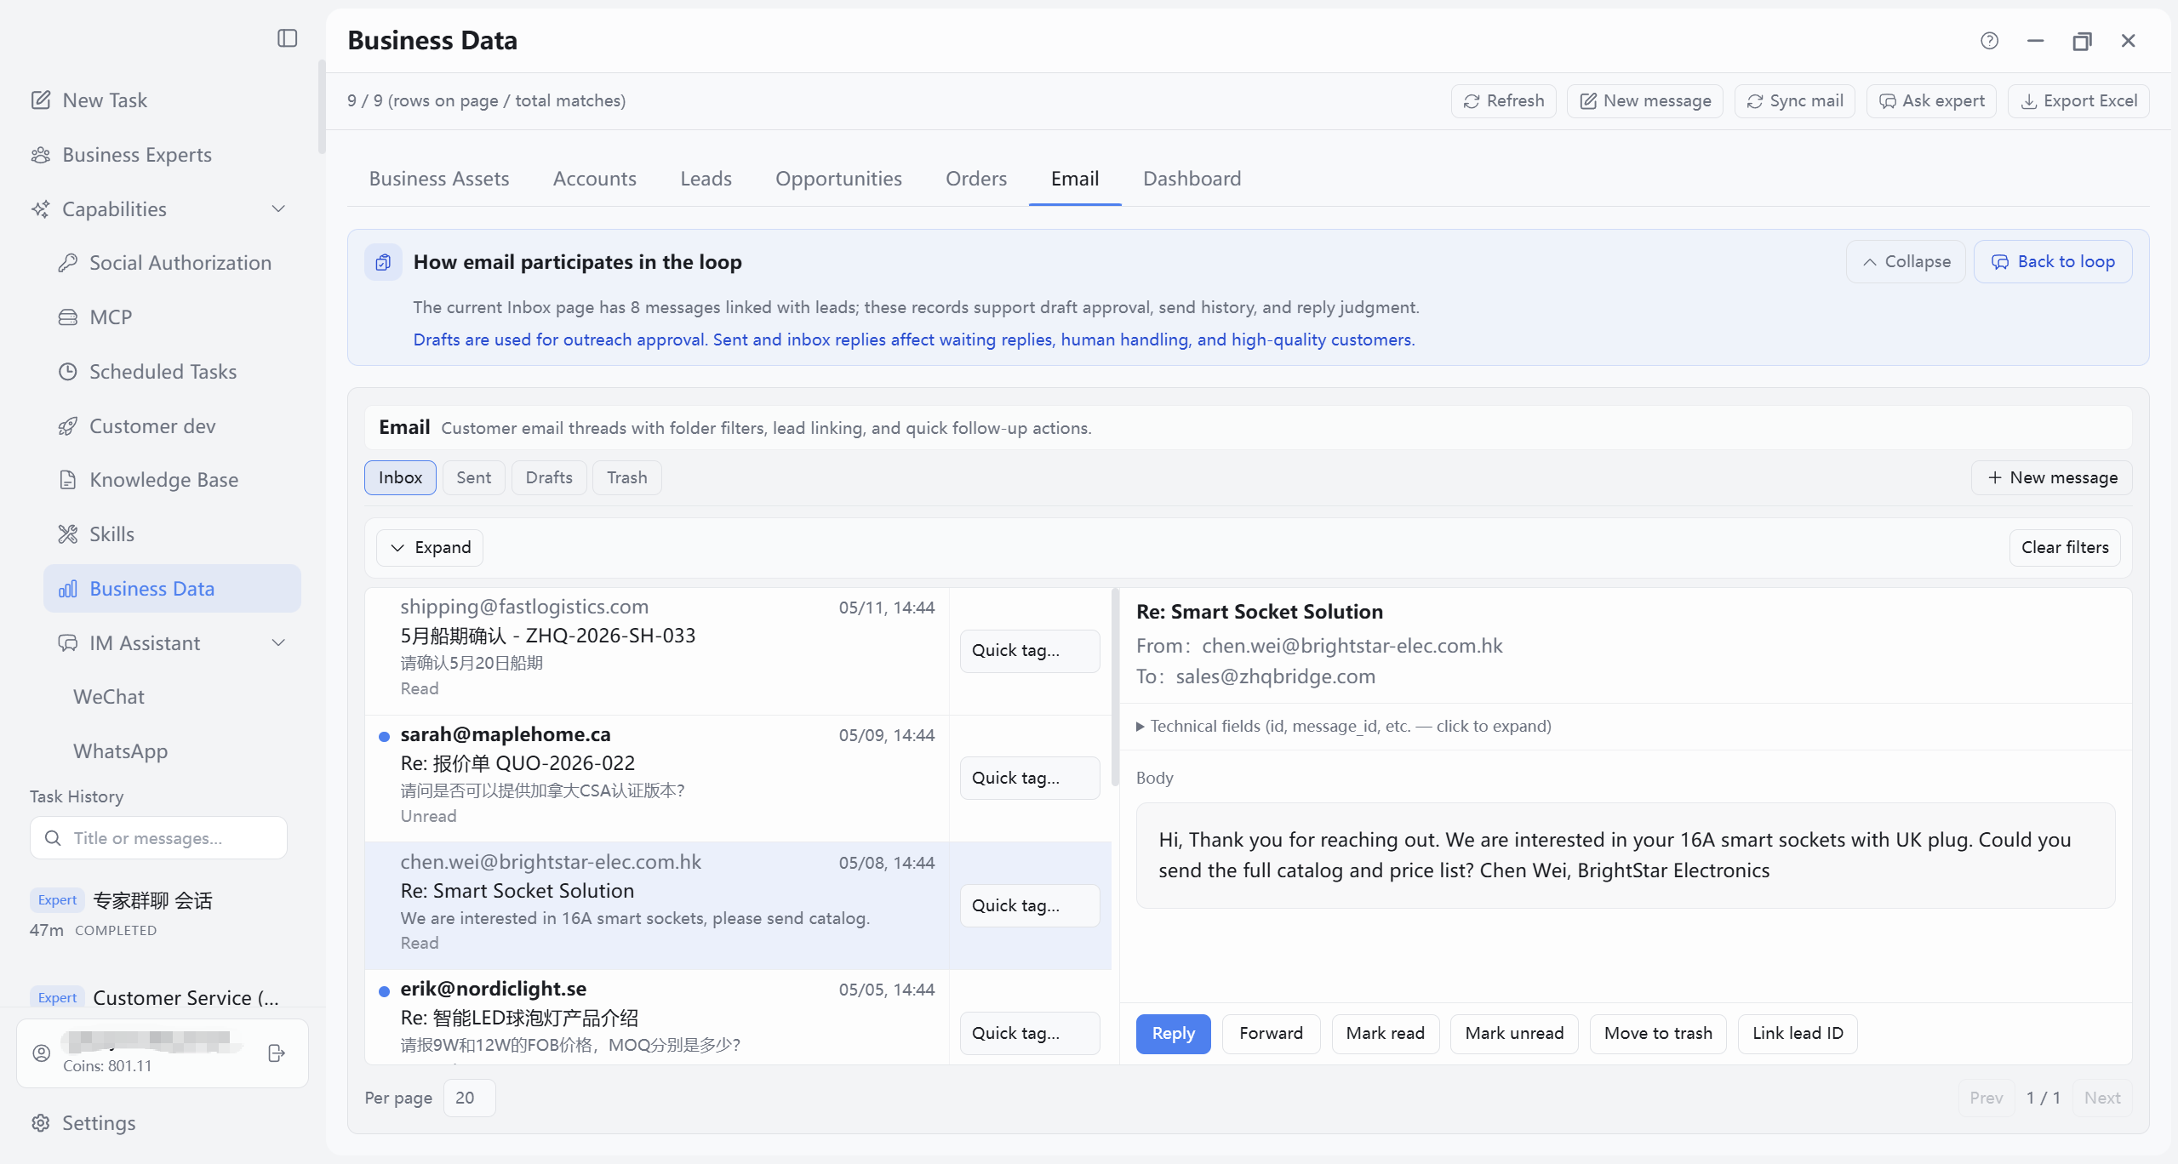Click top toolbar New message button
This screenshot has width=2178, height=1164.
[x=1644, y=101]
